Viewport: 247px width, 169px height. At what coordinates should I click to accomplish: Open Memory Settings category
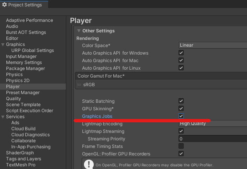[24, 62]
